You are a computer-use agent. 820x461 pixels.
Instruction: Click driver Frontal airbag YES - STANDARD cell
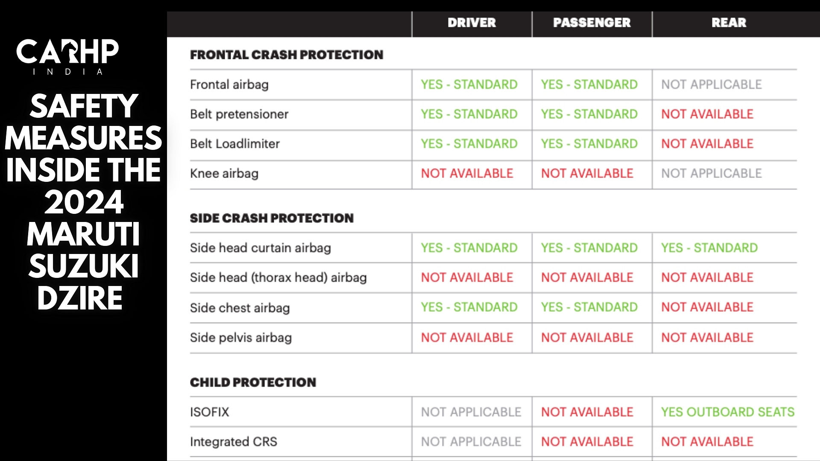pos(469,85)
